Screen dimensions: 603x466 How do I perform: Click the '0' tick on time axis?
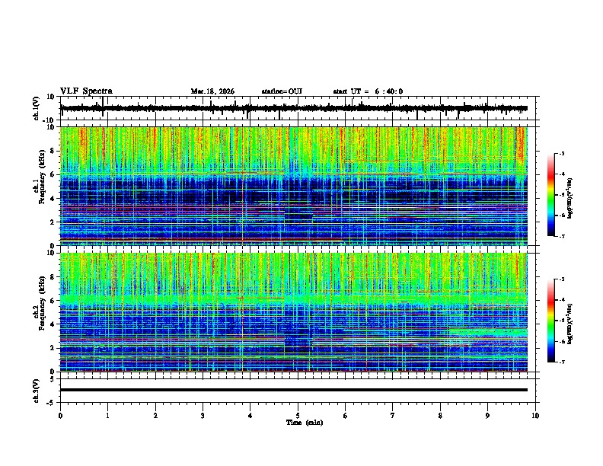(60, 416)
